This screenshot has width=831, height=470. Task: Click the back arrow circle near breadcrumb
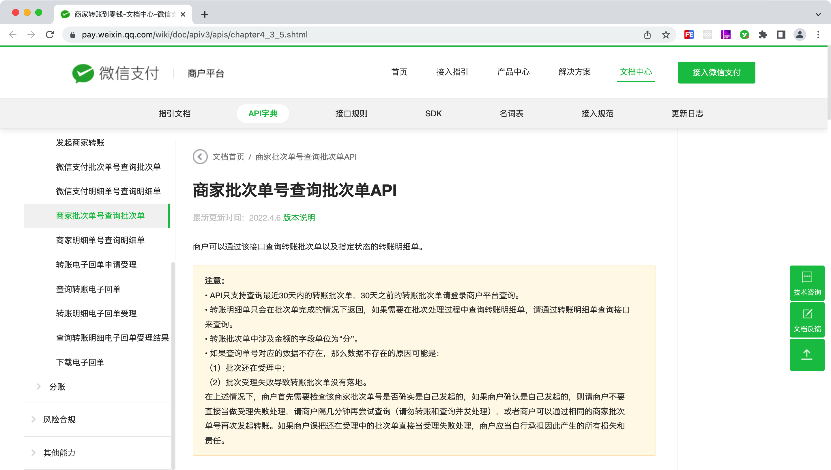[x=200, y=157]
